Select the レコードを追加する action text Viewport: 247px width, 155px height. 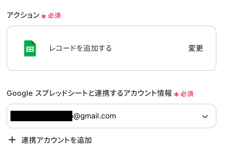click(x=80, y=48)
